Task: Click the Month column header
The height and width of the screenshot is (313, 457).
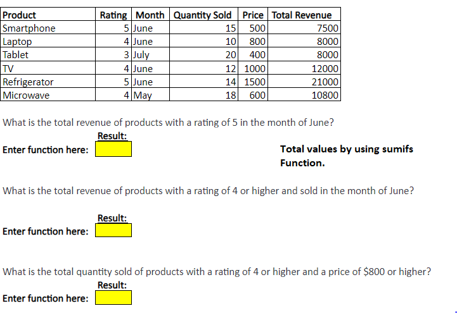Action: pos(150,15)
